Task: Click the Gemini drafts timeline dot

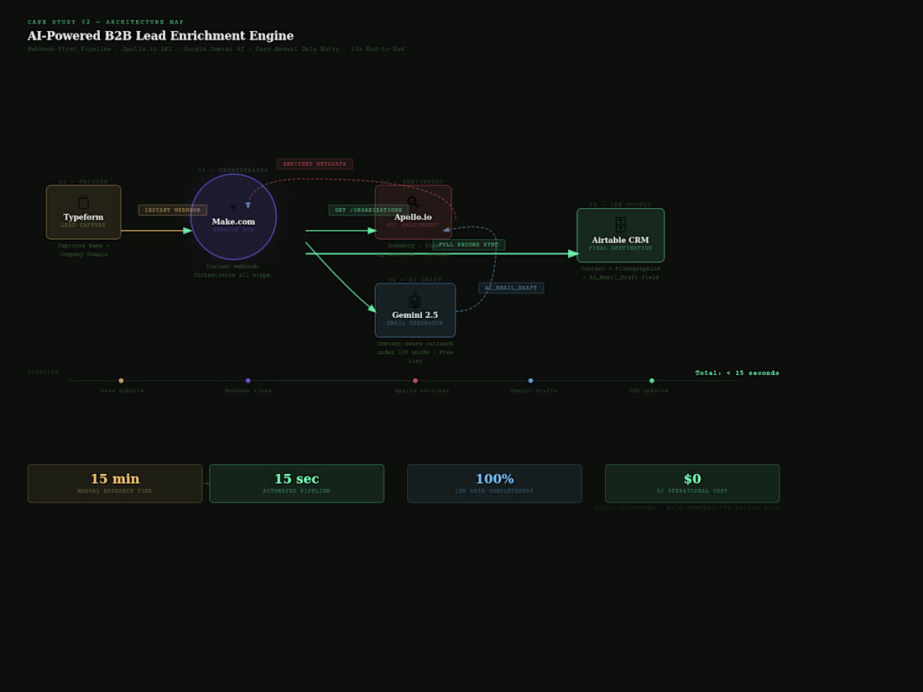Action: [530, 381]
